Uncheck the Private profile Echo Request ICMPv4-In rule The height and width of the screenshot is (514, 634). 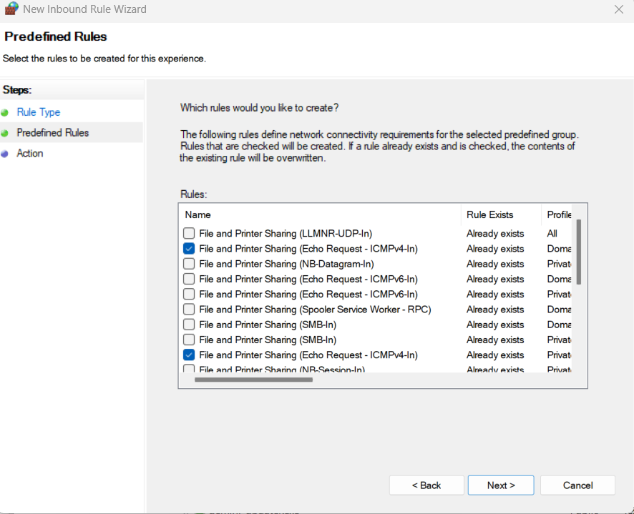pos(189,355)
